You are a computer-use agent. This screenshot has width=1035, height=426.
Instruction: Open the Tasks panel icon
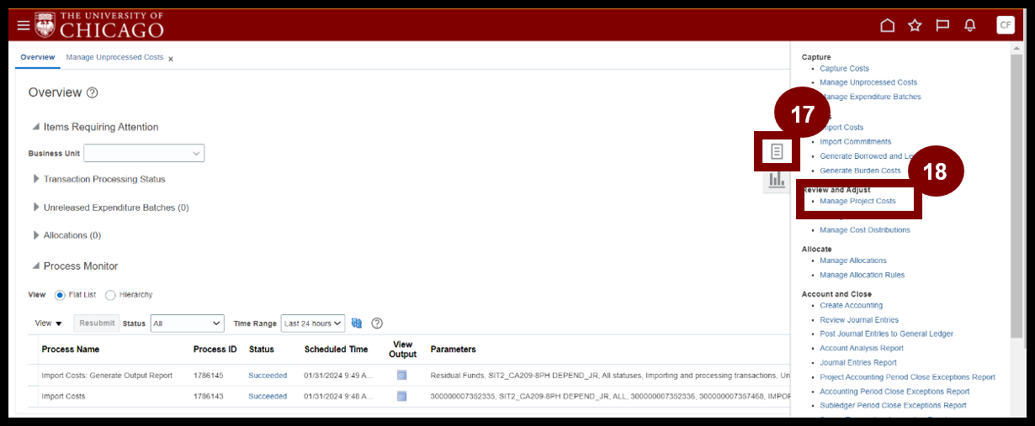777,151
